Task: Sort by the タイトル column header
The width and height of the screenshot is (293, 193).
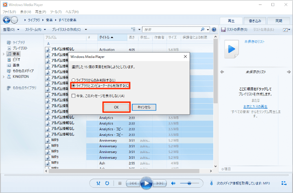Action: pyautogui.click(x=112, y=38)
